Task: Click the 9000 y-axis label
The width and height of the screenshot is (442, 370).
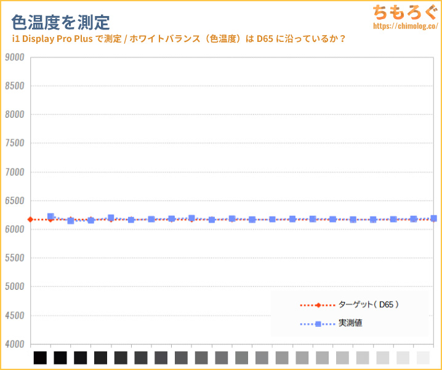Action: click(x=15, y=57)
